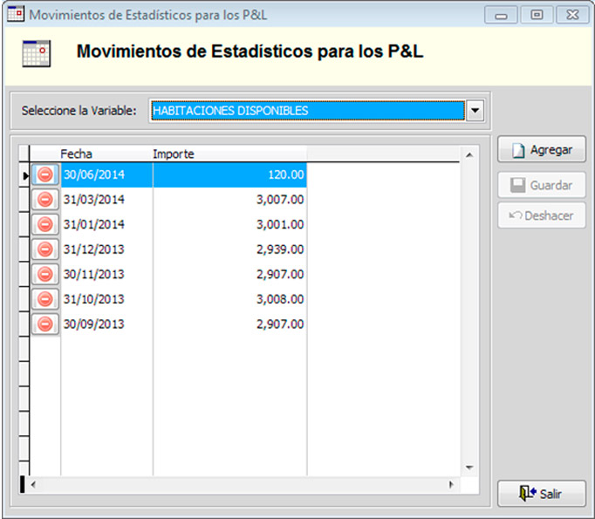Select the HABITACIONES DISPONIBLES combo box field
The height and width of the screenshot is (519, 595).
pyautogui.click(x=305, y=111)
